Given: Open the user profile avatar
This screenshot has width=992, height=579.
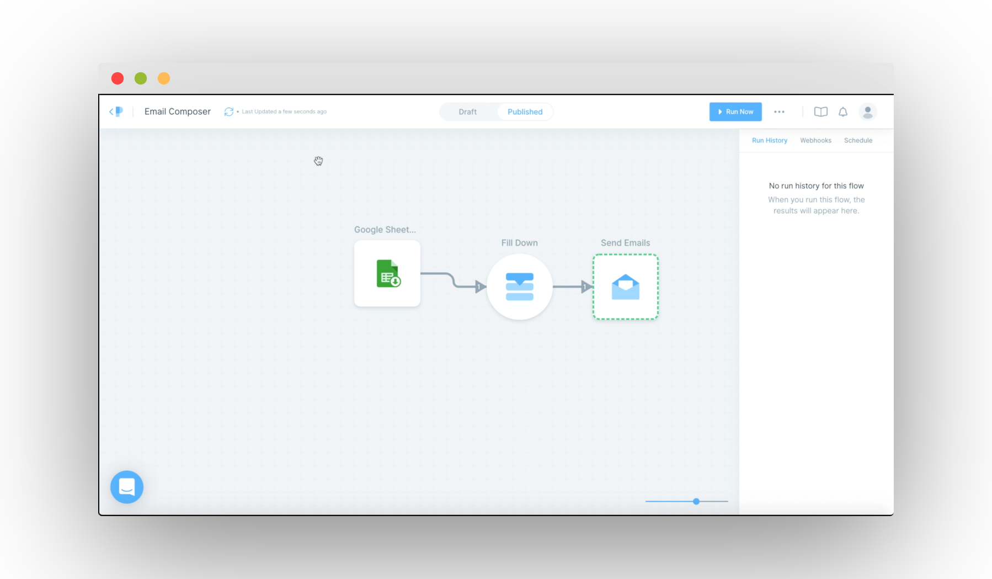Looking at the screenshot, I should [867, 112].
